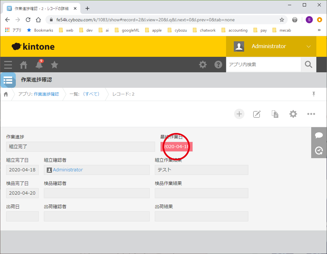This screenshot has height=254, width=327.
Task: Click the アプリ内検索 search field
Action: [x=263, y=65]
